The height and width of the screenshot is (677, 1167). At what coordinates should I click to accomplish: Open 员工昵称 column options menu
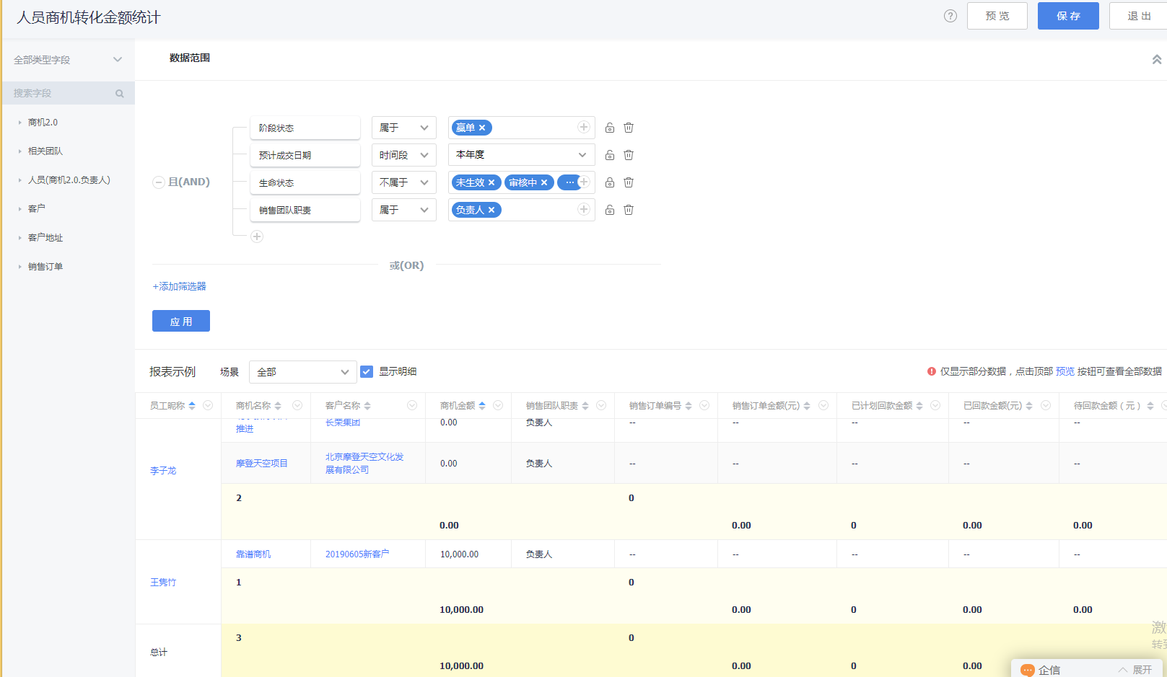click(208, 405)
